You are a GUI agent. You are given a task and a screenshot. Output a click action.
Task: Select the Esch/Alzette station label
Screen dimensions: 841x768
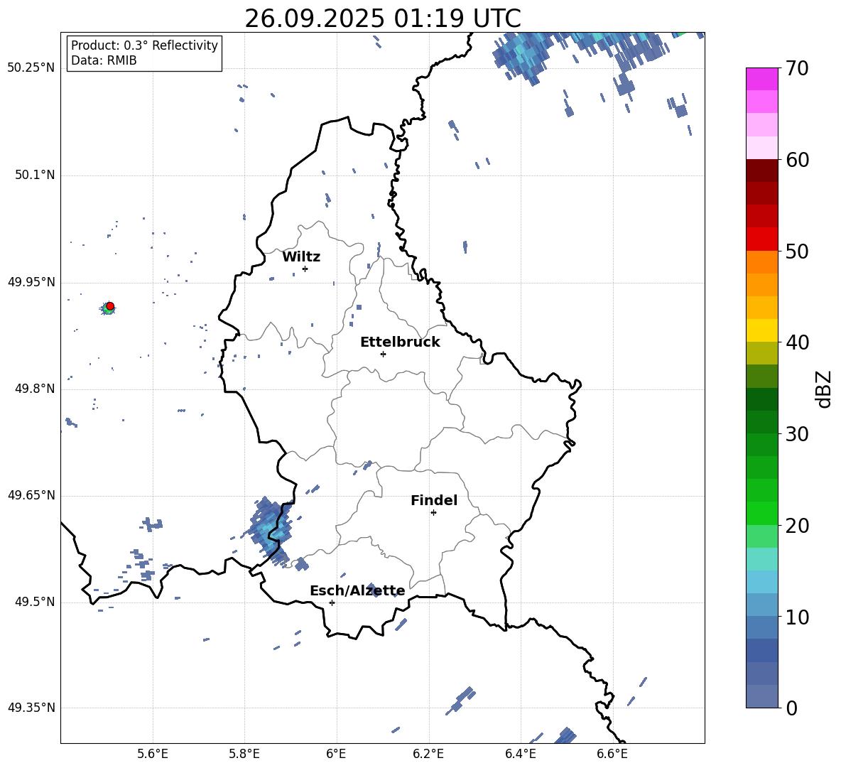pos(357,591)
